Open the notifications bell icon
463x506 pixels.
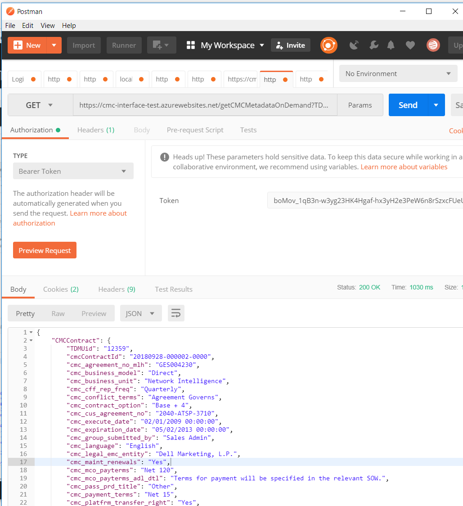[x=391, y=45]
